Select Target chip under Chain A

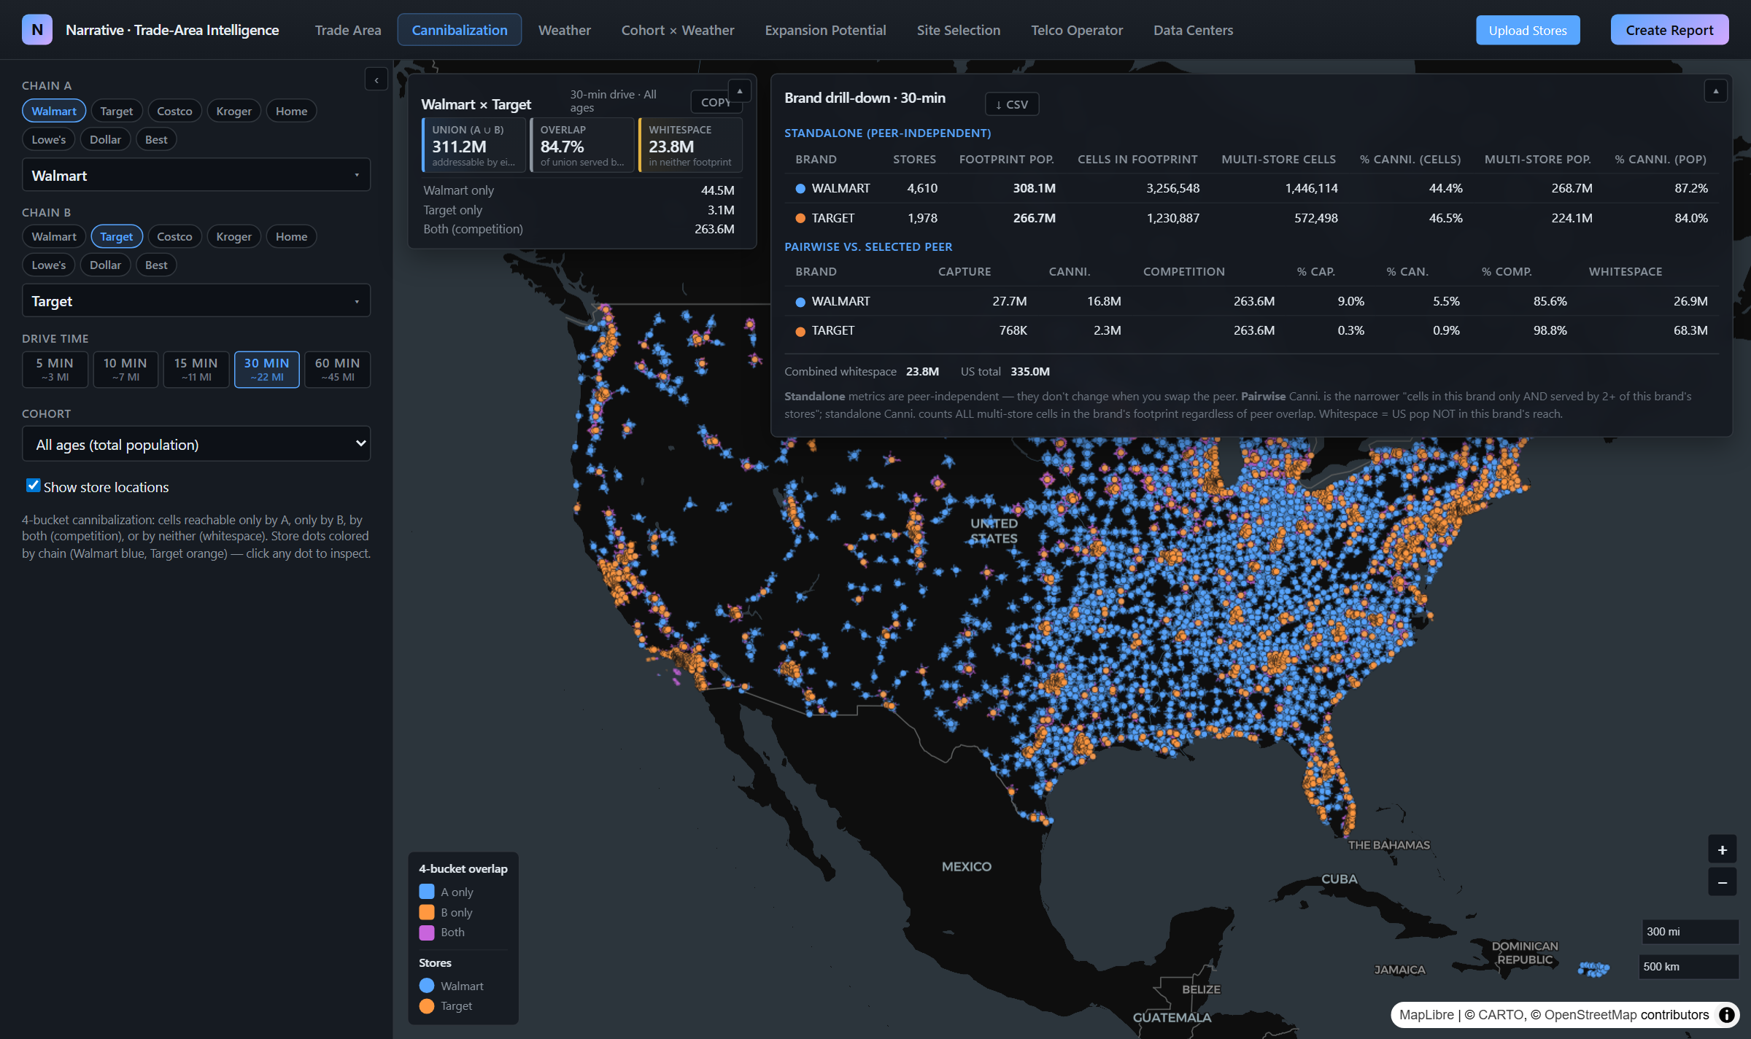pos(117,111)
